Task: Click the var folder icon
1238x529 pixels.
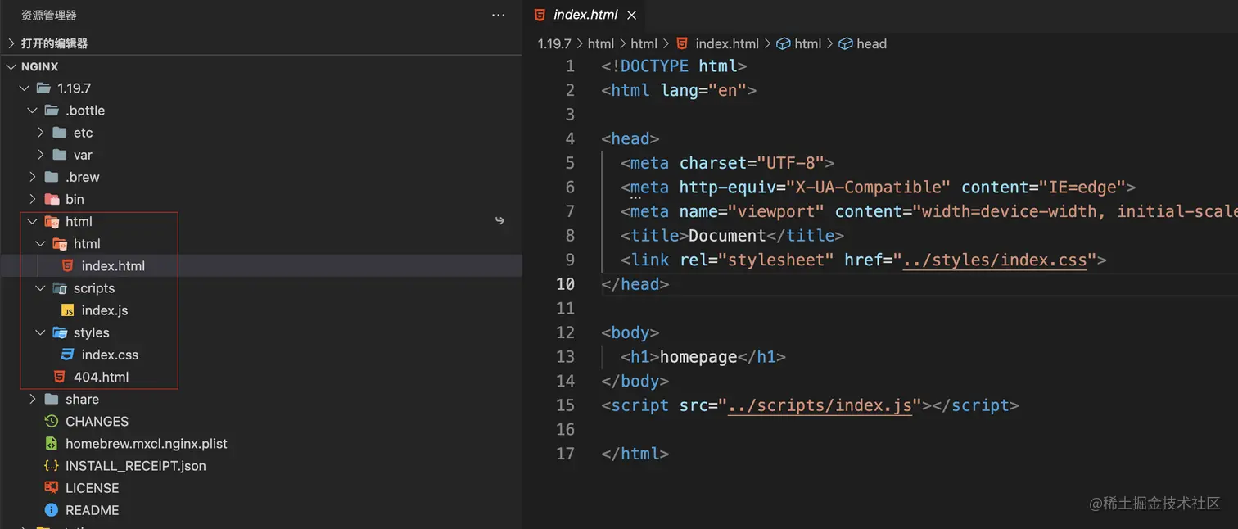Action: (x=60, y=155)
